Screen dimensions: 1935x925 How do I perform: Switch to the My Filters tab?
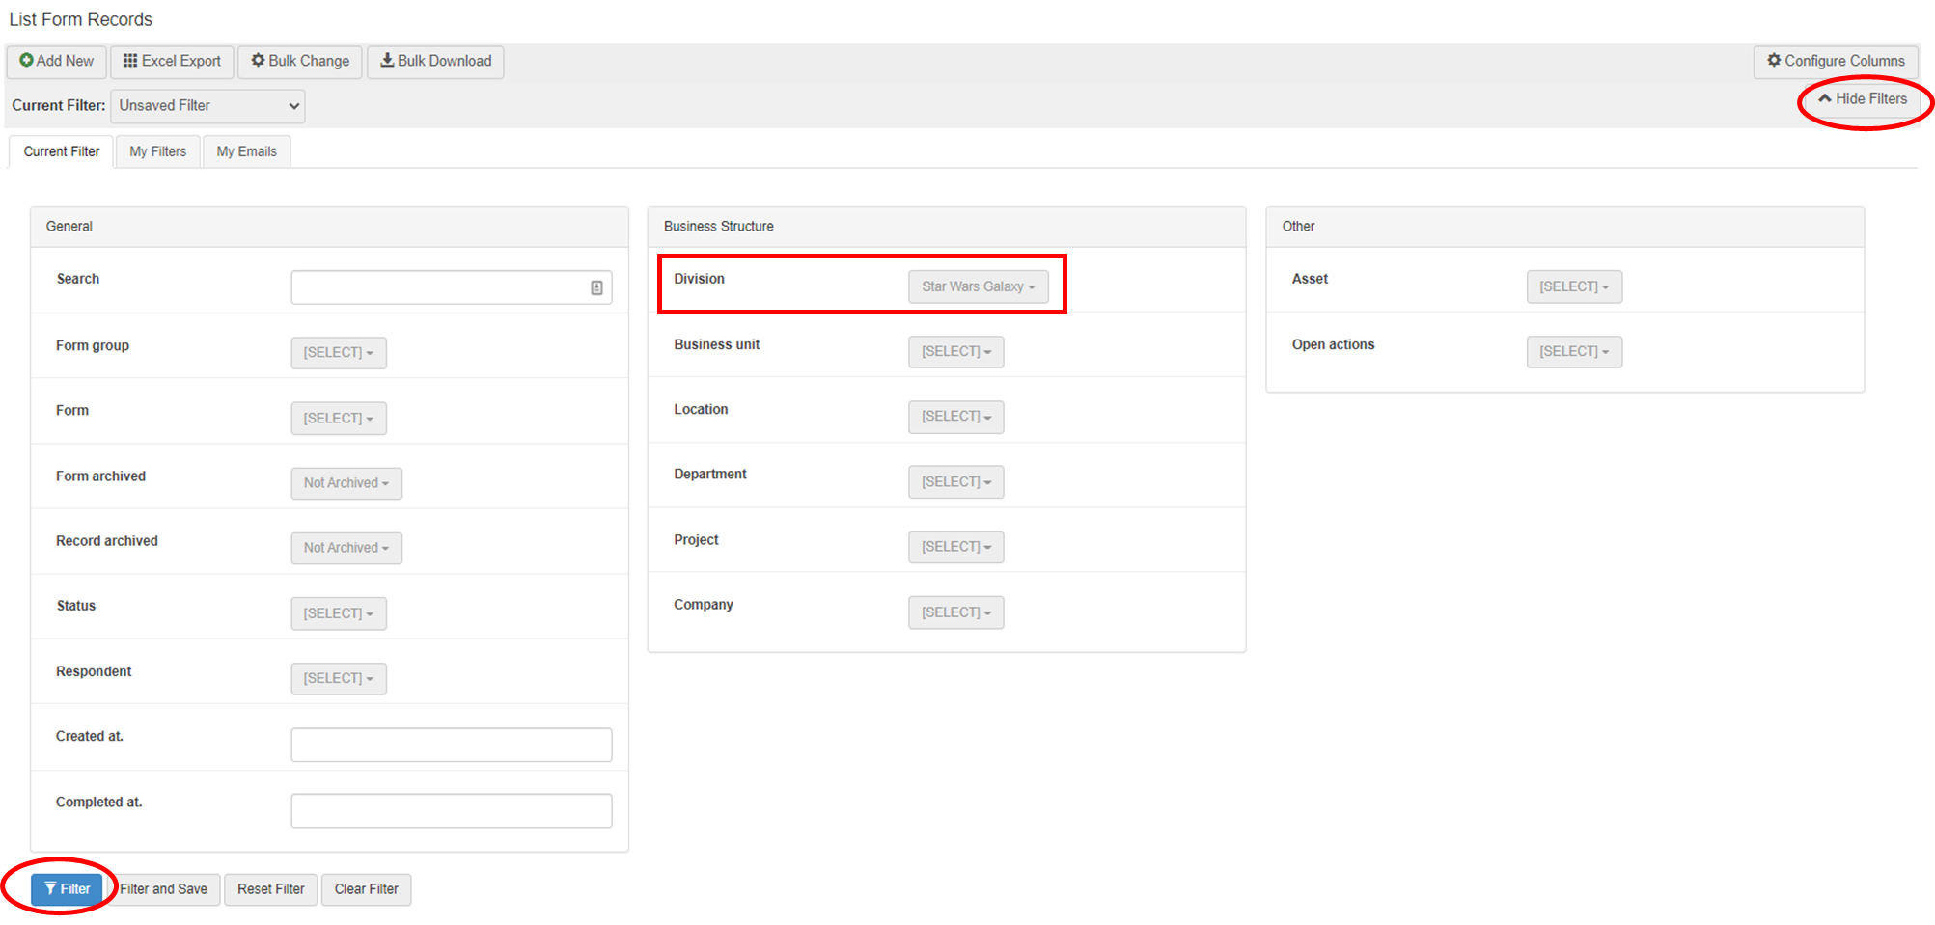coord(157,151)
